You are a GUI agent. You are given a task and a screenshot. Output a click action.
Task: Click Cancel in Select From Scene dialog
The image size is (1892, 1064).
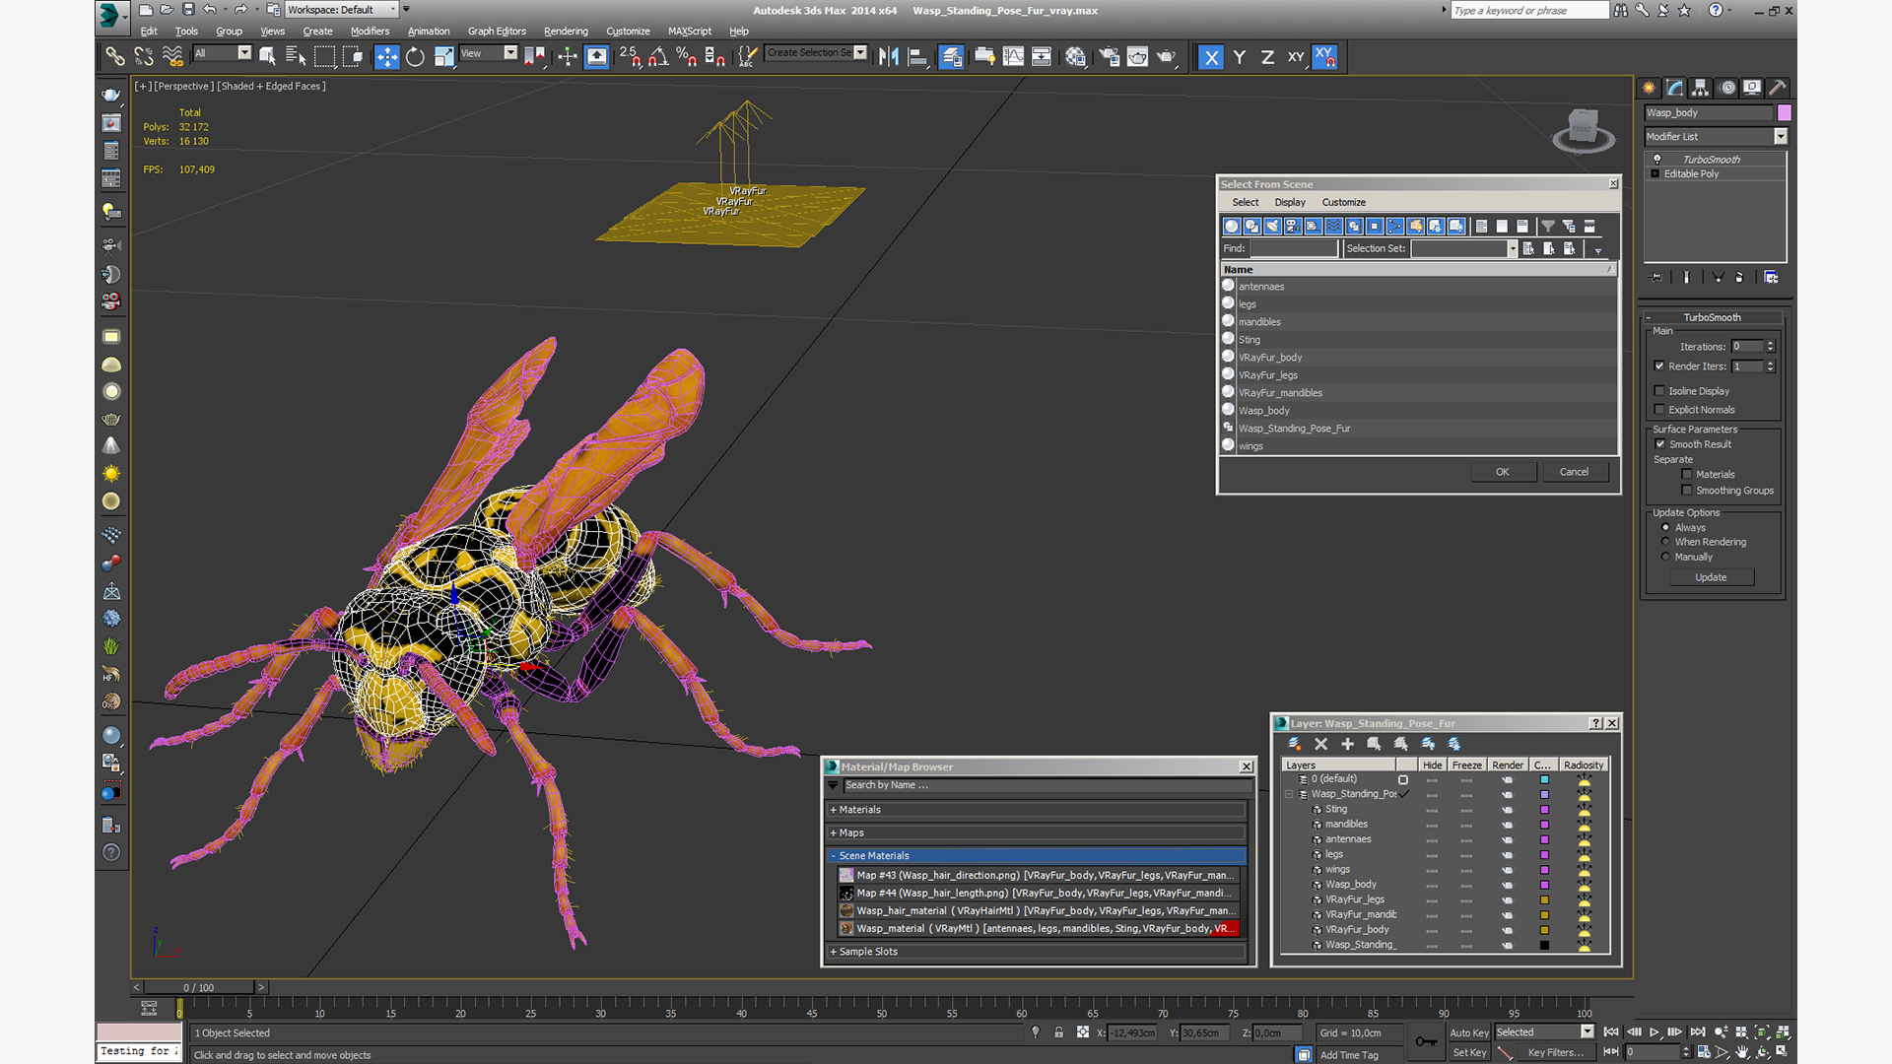tap(1574, 472)
